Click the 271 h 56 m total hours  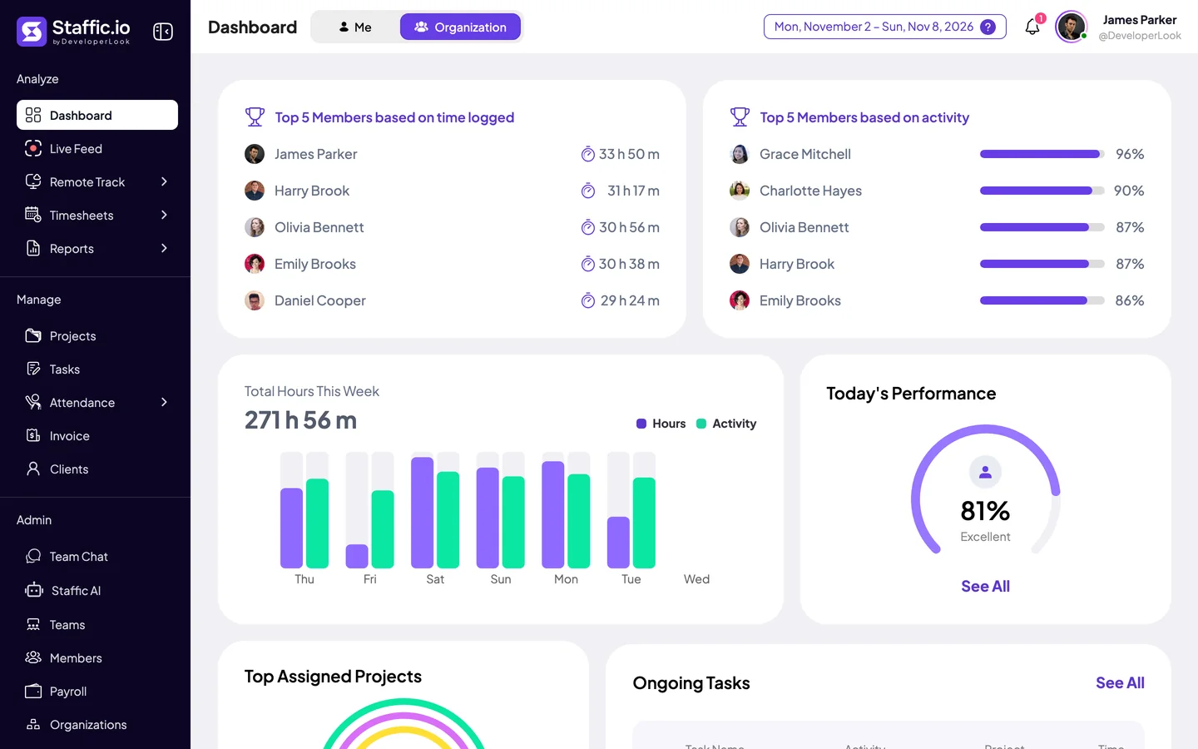[300, 420]
